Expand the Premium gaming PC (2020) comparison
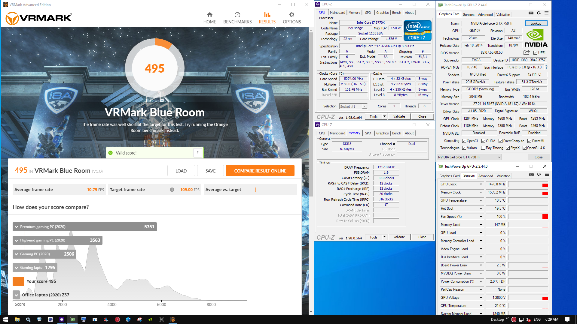Image resolution: width=577 pixels, height=324 pixels. point(17,227)
